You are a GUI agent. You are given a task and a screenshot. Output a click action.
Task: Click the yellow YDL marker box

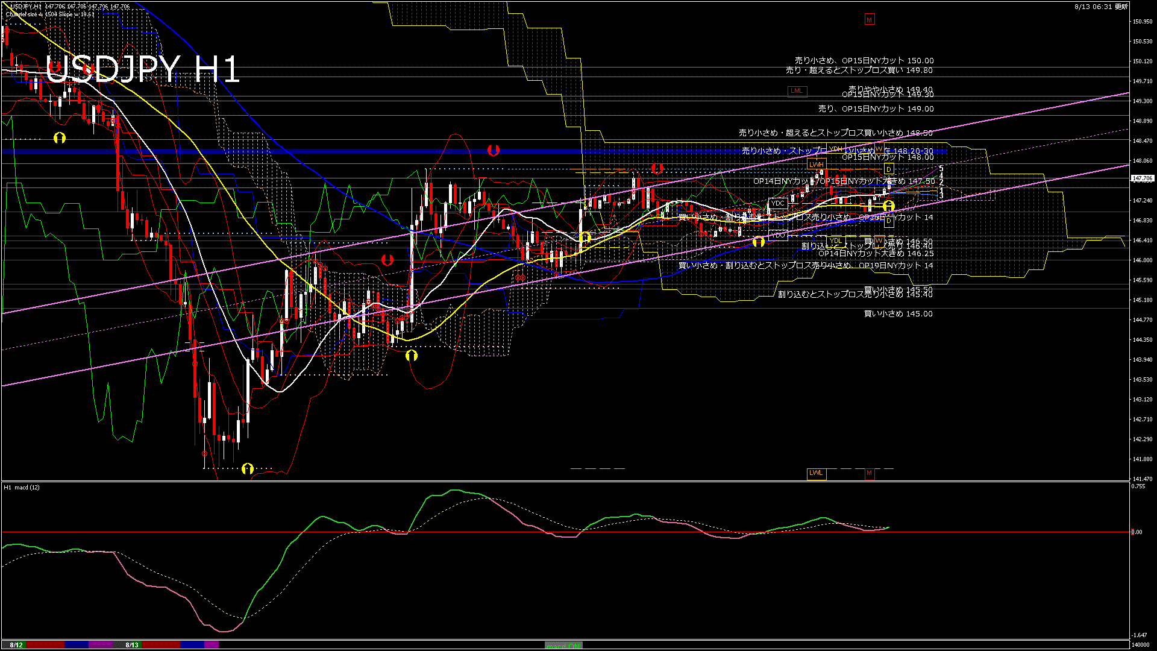coord(835,241)
